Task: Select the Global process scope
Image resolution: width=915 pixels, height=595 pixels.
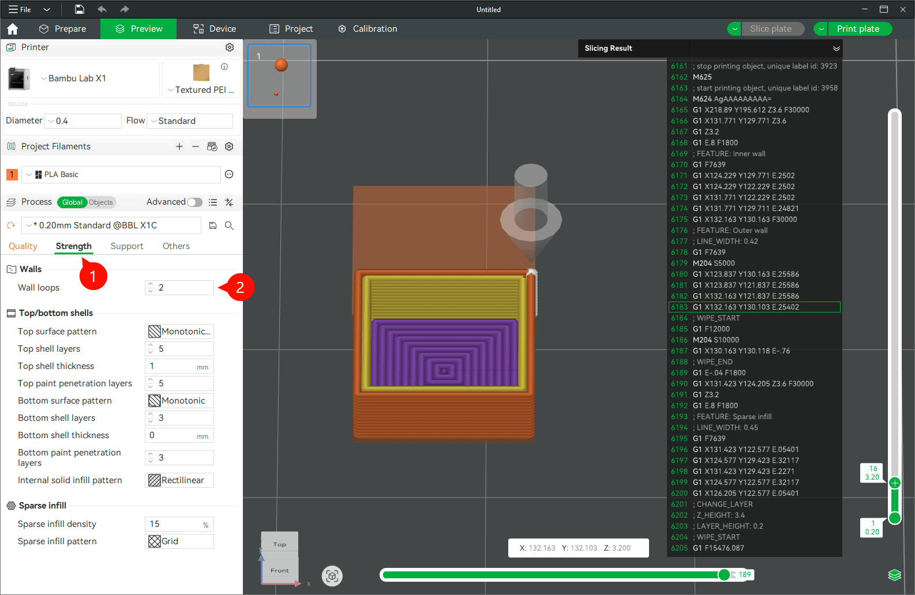Action: 72,202
